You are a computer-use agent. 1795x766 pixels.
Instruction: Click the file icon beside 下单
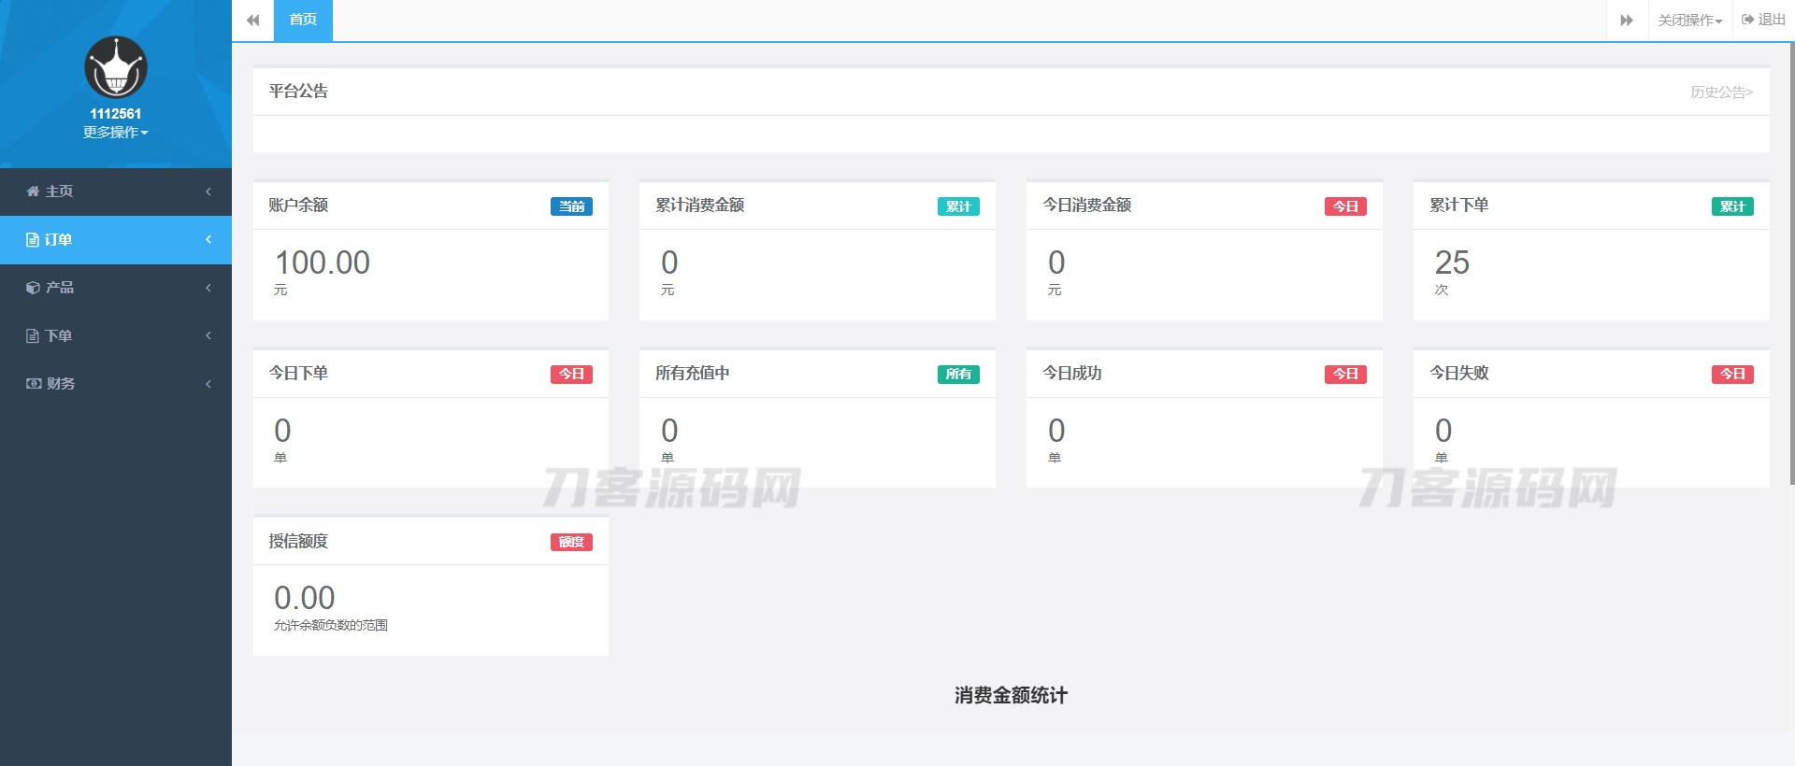tap(33, 336)
